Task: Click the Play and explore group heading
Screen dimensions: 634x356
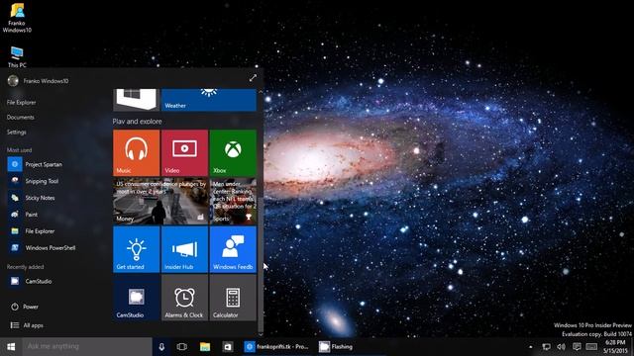Action: coord(137,121)
